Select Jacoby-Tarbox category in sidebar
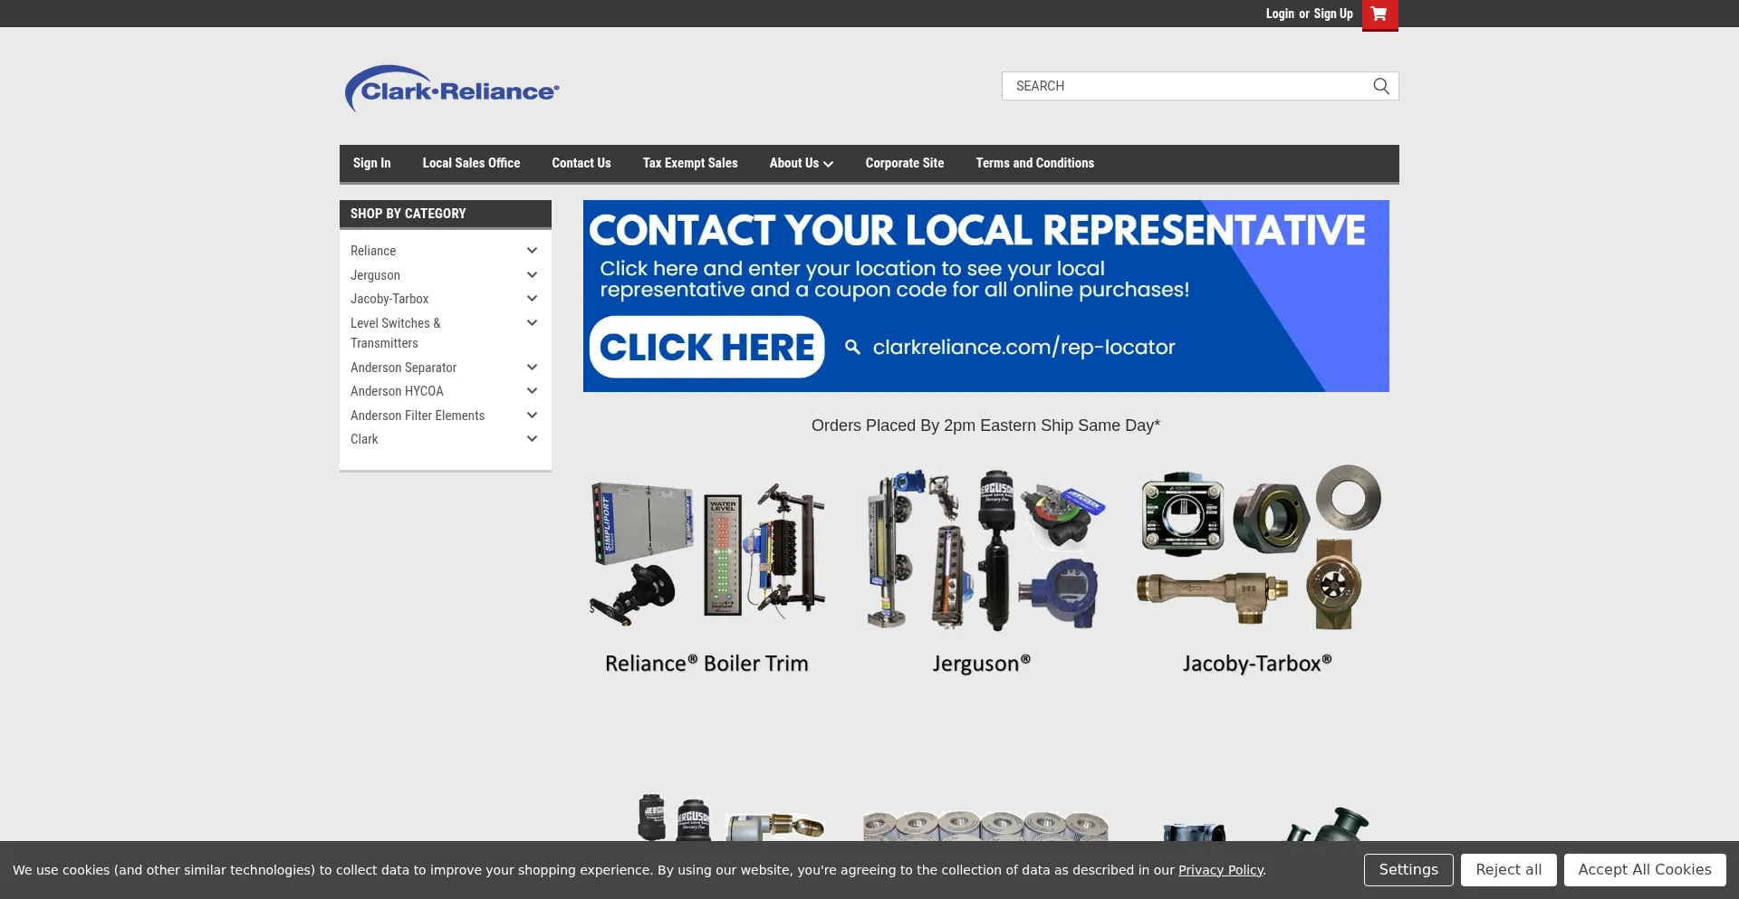This screenshot has width=1739, height=899. tap(389, 299)
